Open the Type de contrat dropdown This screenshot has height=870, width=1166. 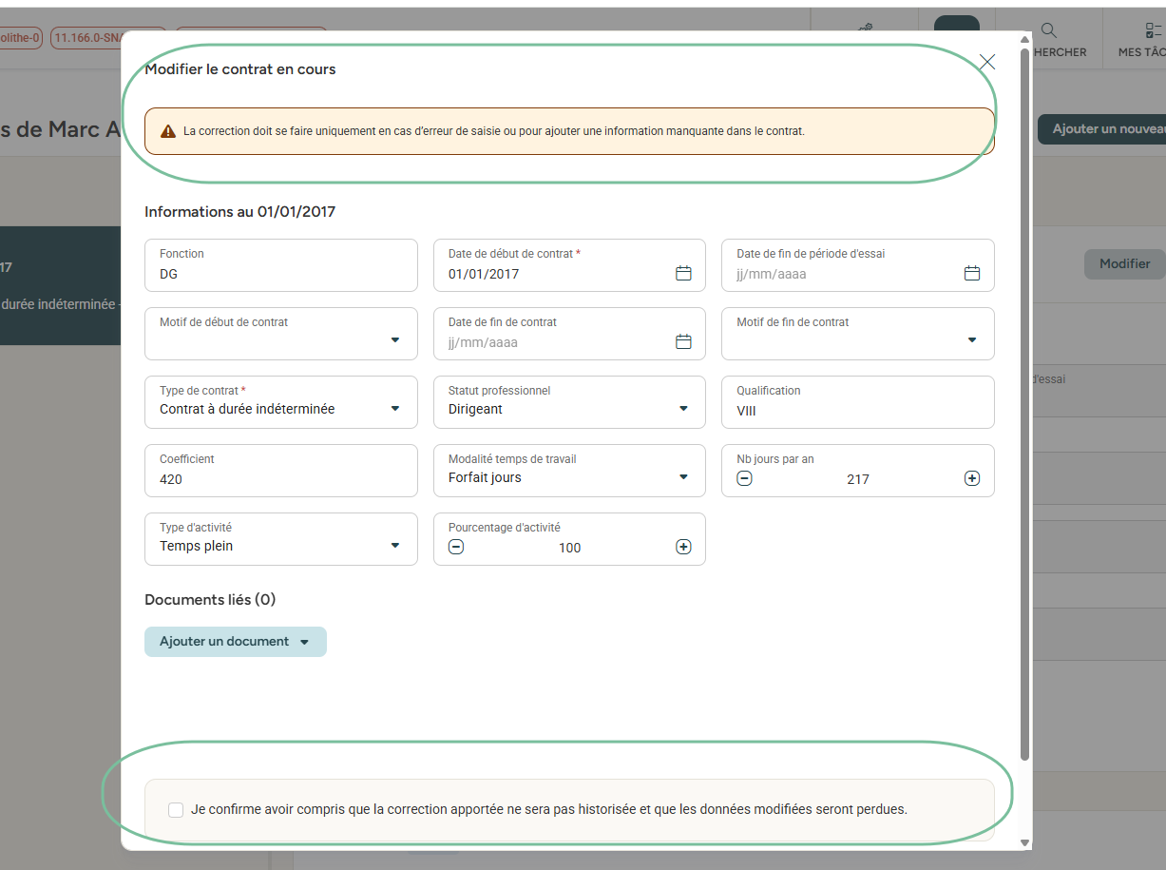tap(395, 409)
